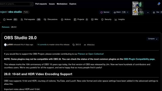The image size is (162, 91).
Task: Expand the dropdown arrow beside the Tux image
Action: pyautogui.click(x=148, y=13)
